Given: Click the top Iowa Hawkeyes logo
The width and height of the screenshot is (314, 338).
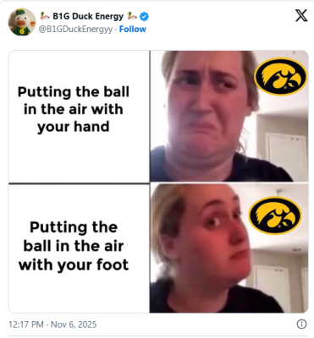Looking at the screenshot, I should tap(280, 77).
